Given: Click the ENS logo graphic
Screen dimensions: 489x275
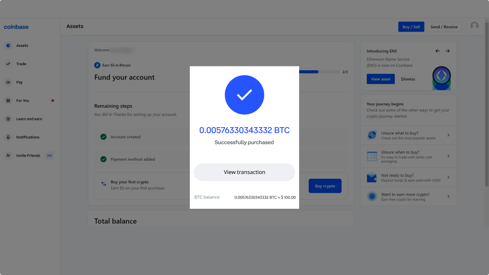Looking at the screenshot, I should point(442,77).
